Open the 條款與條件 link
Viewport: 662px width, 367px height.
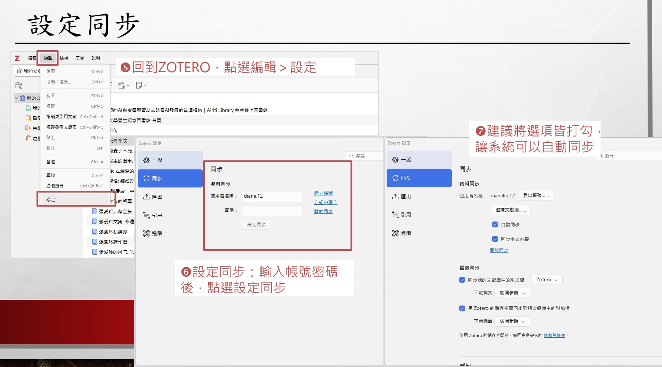point(554,336)
